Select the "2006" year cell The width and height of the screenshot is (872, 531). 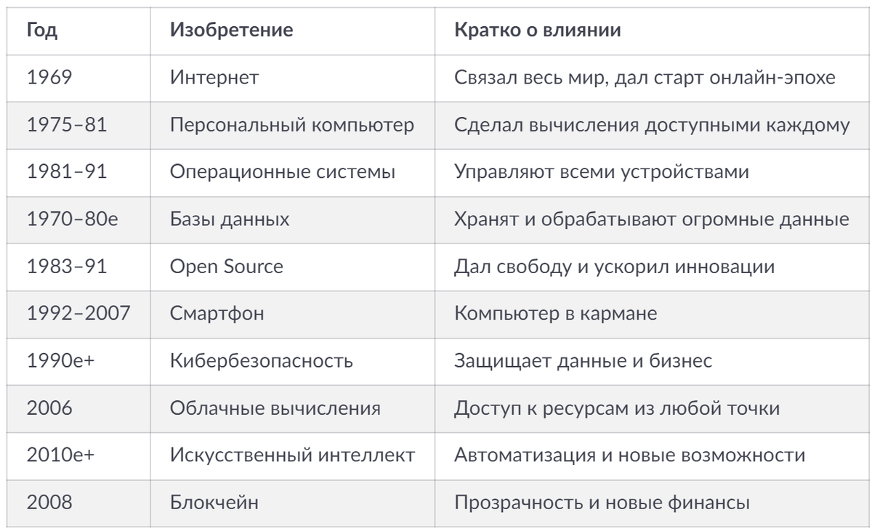point(78,408)
